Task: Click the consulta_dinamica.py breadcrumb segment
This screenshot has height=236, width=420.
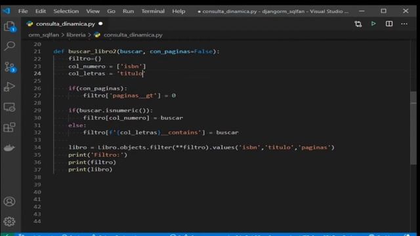Action: (133, 35)
